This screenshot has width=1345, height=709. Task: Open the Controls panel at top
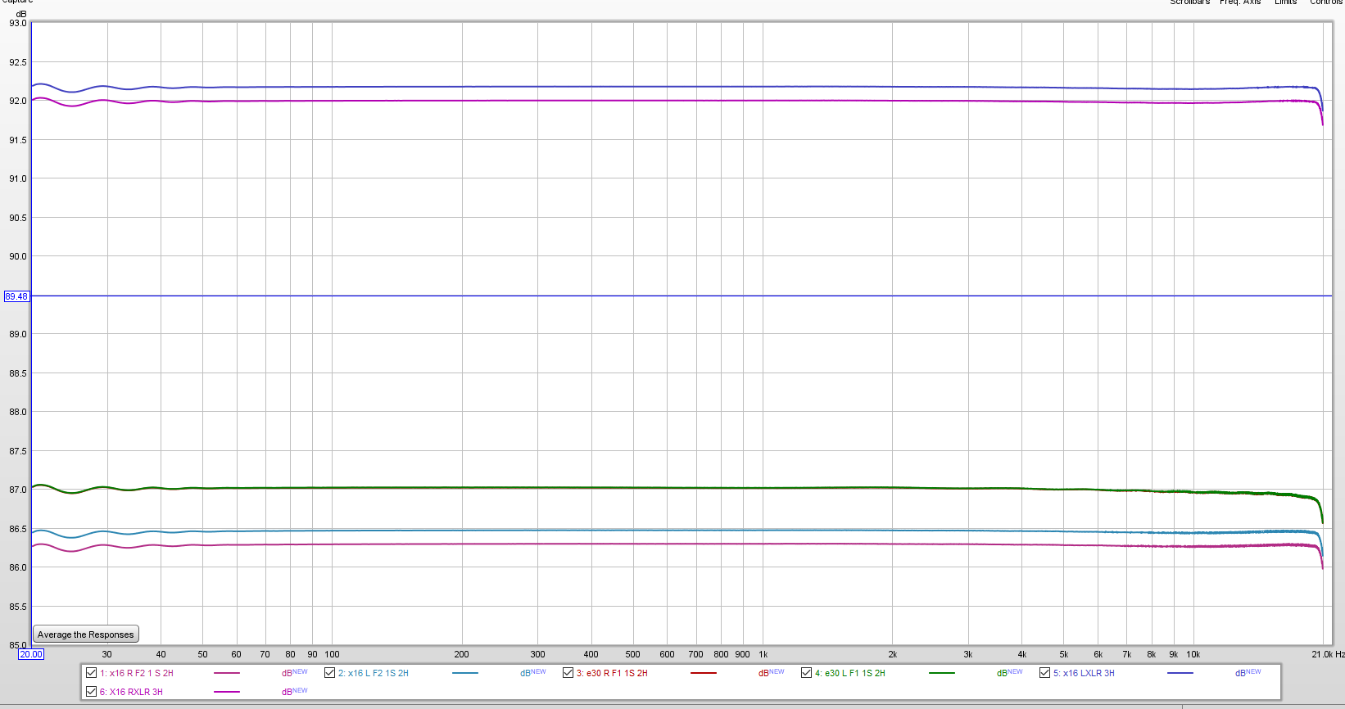click(x=1326, y=2)
